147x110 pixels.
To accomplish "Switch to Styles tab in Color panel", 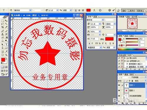I will (x=132, y=36).
